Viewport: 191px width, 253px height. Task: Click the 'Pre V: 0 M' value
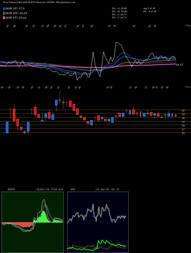pyautogui.click(x=149, y=11)
